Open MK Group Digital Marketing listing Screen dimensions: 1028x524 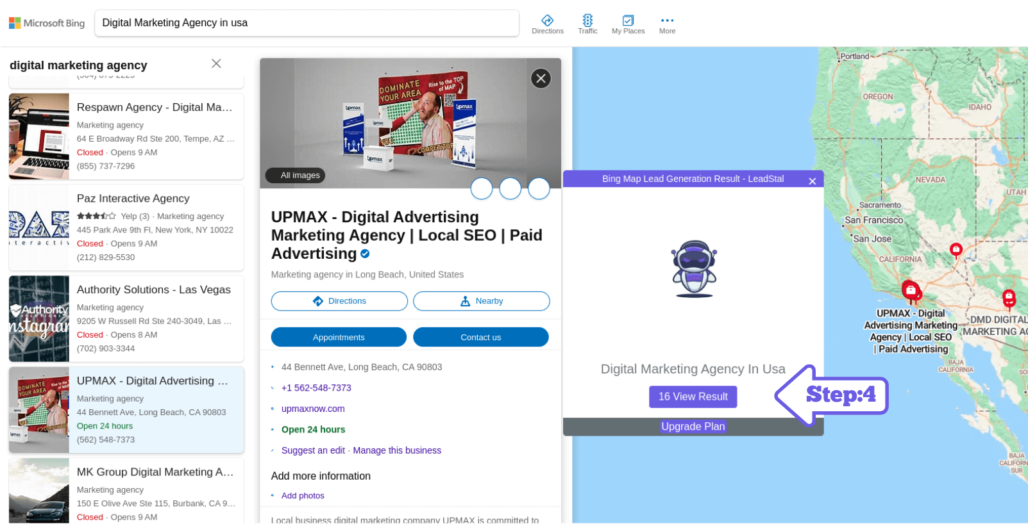[126, 491]
